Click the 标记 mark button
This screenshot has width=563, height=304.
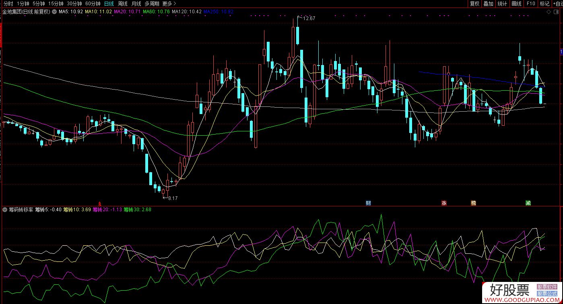tap(544, 4)
